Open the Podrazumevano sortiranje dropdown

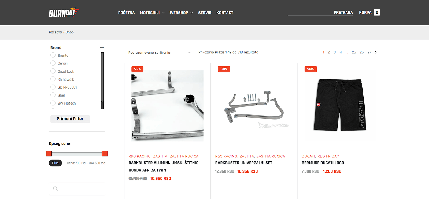[x=160, y=52]
